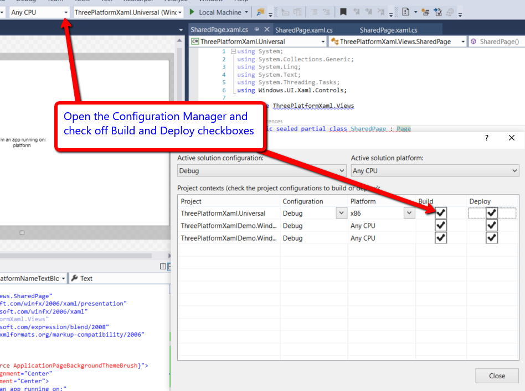
Task: Click the Close button in Configuration Manager
Action: pyautogui.click(x=497, y=376)
